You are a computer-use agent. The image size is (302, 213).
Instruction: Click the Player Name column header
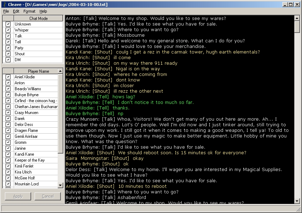pos(38,71)
